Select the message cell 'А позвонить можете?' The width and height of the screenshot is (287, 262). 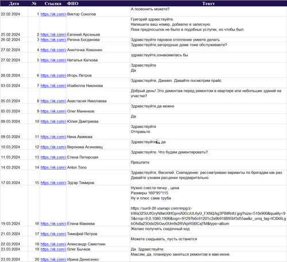[208, 11]
